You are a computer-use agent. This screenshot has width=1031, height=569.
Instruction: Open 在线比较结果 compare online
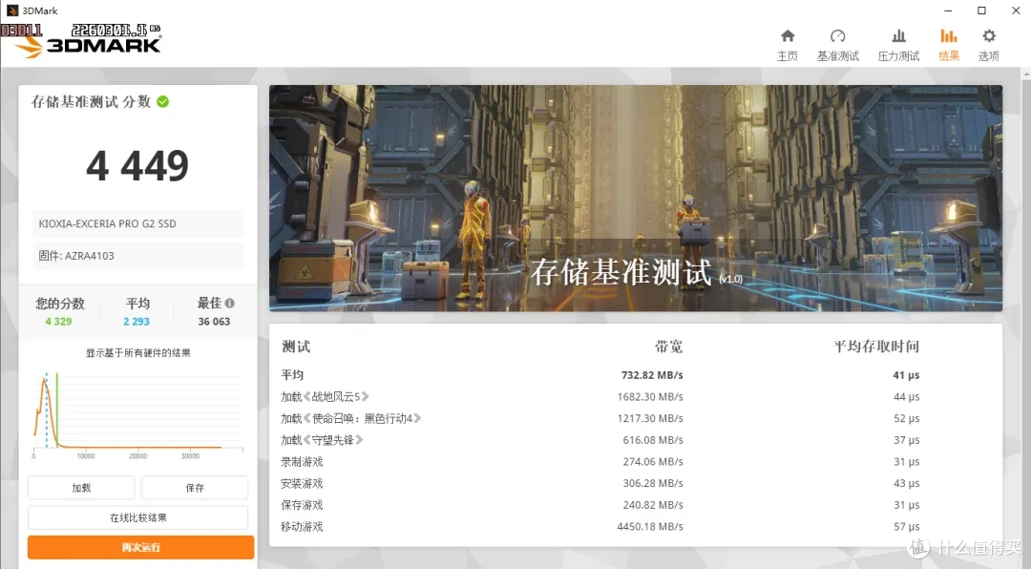coord(138,517)
